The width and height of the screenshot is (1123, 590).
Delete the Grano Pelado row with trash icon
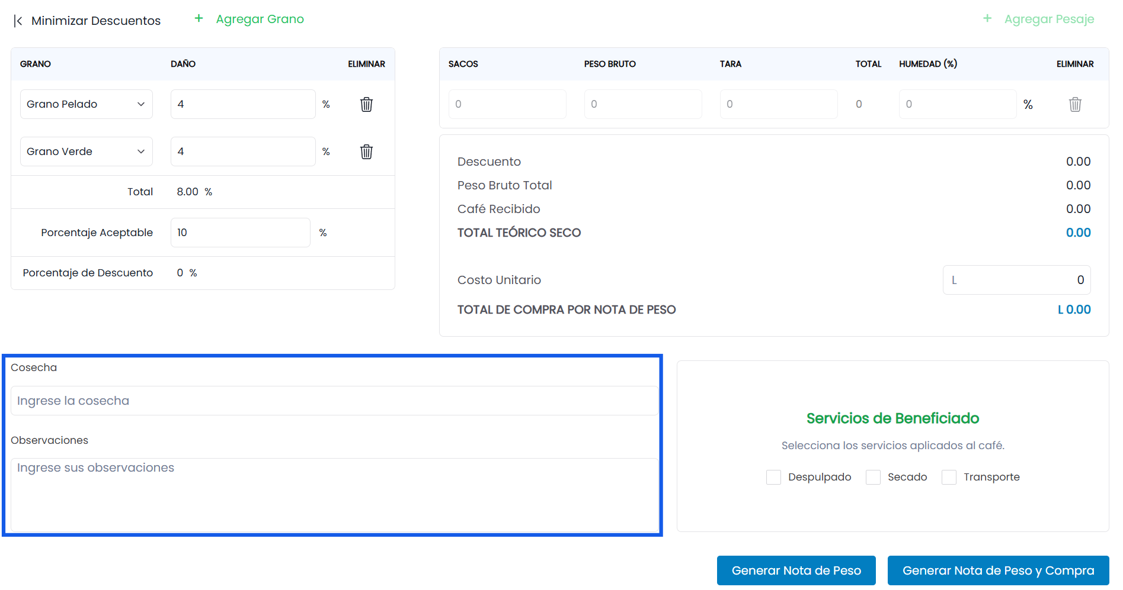[x=367, y=104]
